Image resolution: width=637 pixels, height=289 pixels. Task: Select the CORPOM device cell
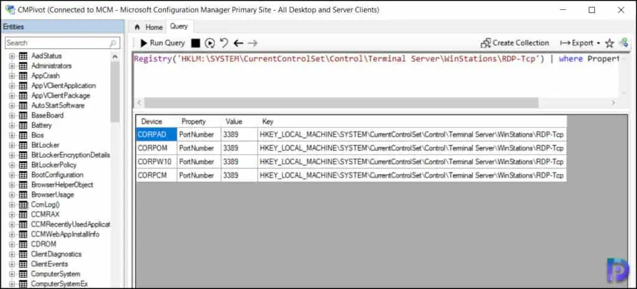156,148
